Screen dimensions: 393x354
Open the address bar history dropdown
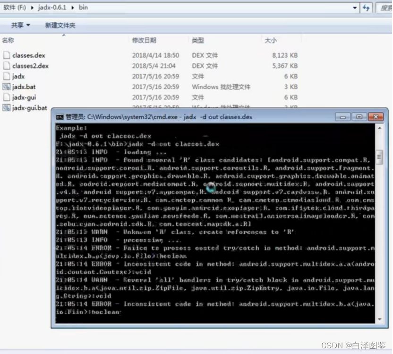355,8
